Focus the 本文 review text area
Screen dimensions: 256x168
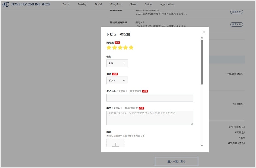pyautogui.click(x=150, y=118)
